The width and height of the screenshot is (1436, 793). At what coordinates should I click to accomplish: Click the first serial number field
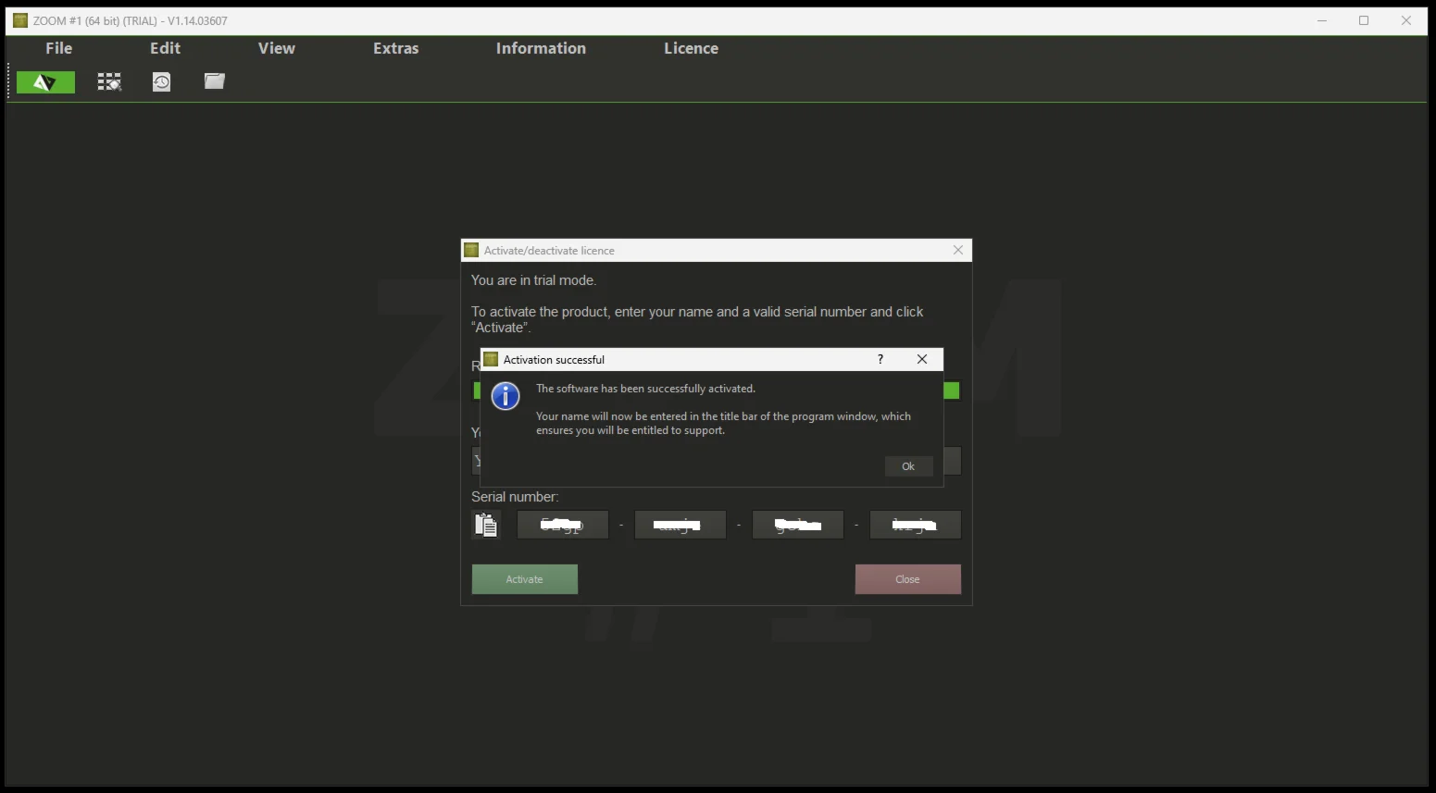[562, 525]
